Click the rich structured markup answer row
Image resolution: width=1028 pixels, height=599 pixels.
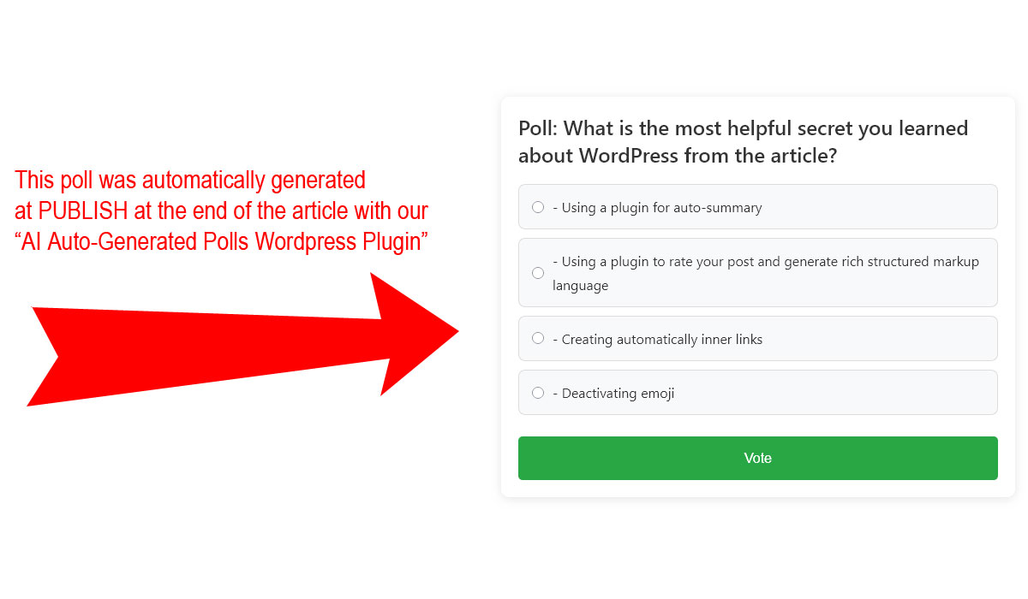tap(757, 272)
